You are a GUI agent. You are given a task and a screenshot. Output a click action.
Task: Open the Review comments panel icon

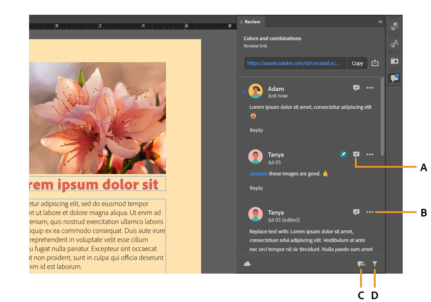[393, 77]
